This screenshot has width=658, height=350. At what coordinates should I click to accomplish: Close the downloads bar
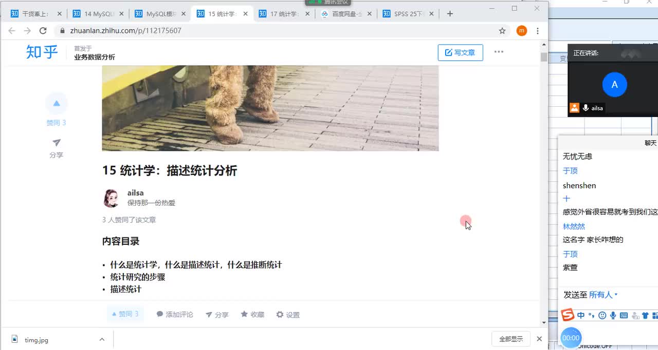pos(539,339)
